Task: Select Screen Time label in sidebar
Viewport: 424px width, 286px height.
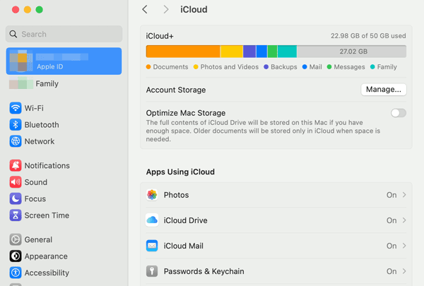Action: 47,215
